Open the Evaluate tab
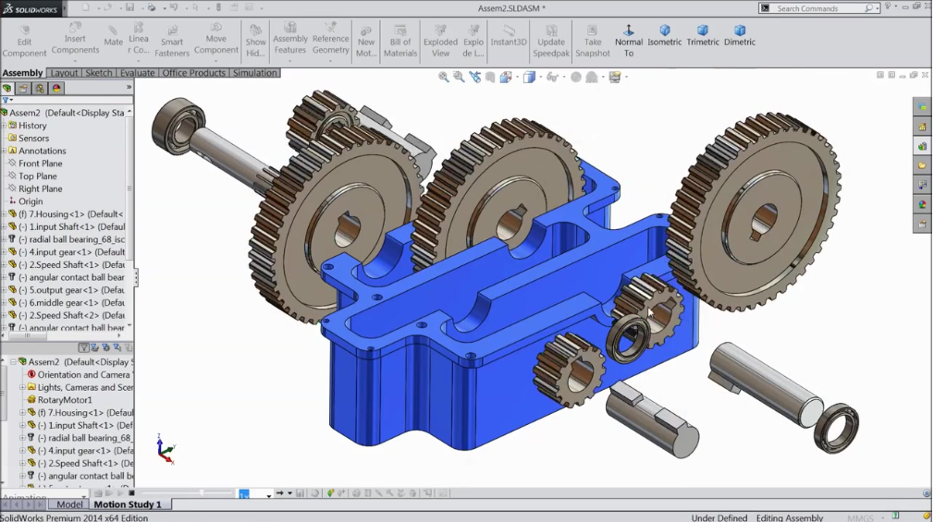 (137, 73)
